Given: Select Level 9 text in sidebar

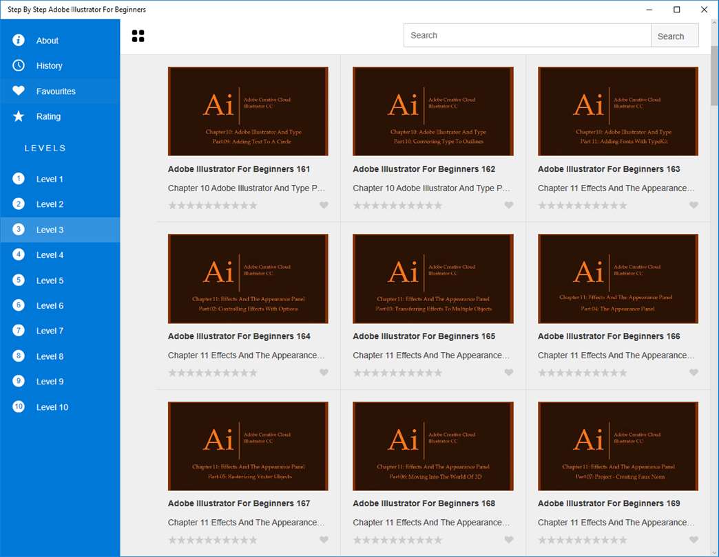Looking at the screenshot, I should [50, 382].
